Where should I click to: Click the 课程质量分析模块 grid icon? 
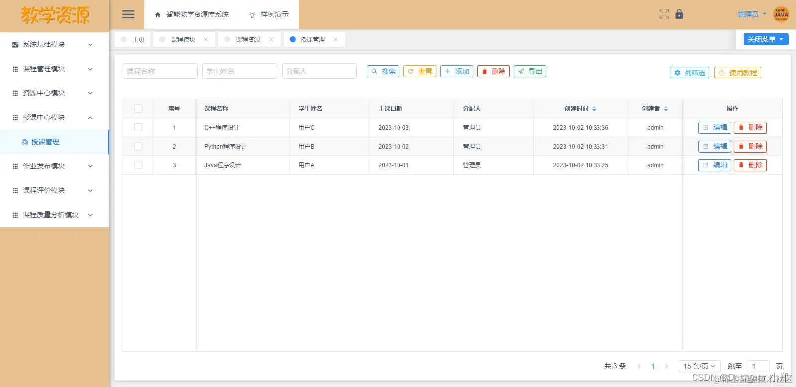coord(15,215)
